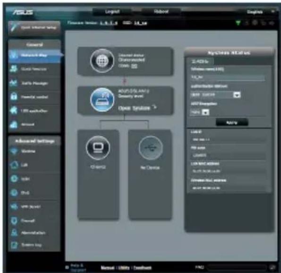Image resolution: width=281 pixels, height=273 pixels.
Task: Click the FAQ search field
Action: pyautogui.click(x=237, y=267)
